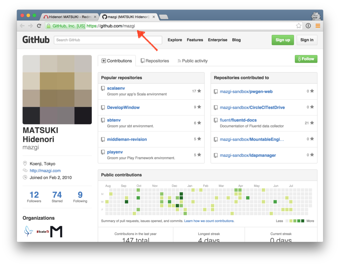The width and height of the screenshot is (340, 266).
Task: Open Blog in GitHub navigation
Action: coord(236,40)
